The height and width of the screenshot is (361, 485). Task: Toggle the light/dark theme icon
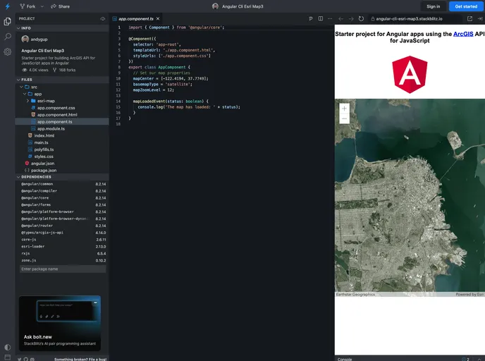[x=8, y=347]
